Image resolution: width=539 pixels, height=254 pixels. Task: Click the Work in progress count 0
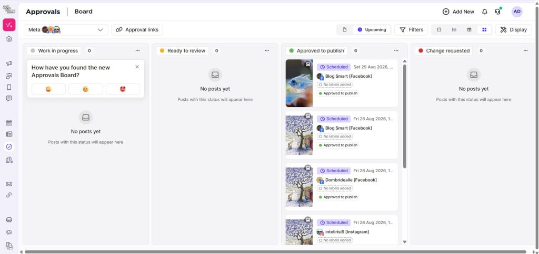point(89,51)
